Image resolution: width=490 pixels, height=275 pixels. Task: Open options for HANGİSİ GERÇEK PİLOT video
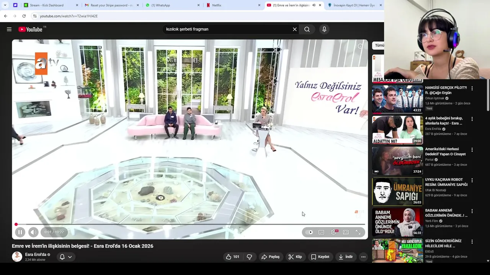472,88
